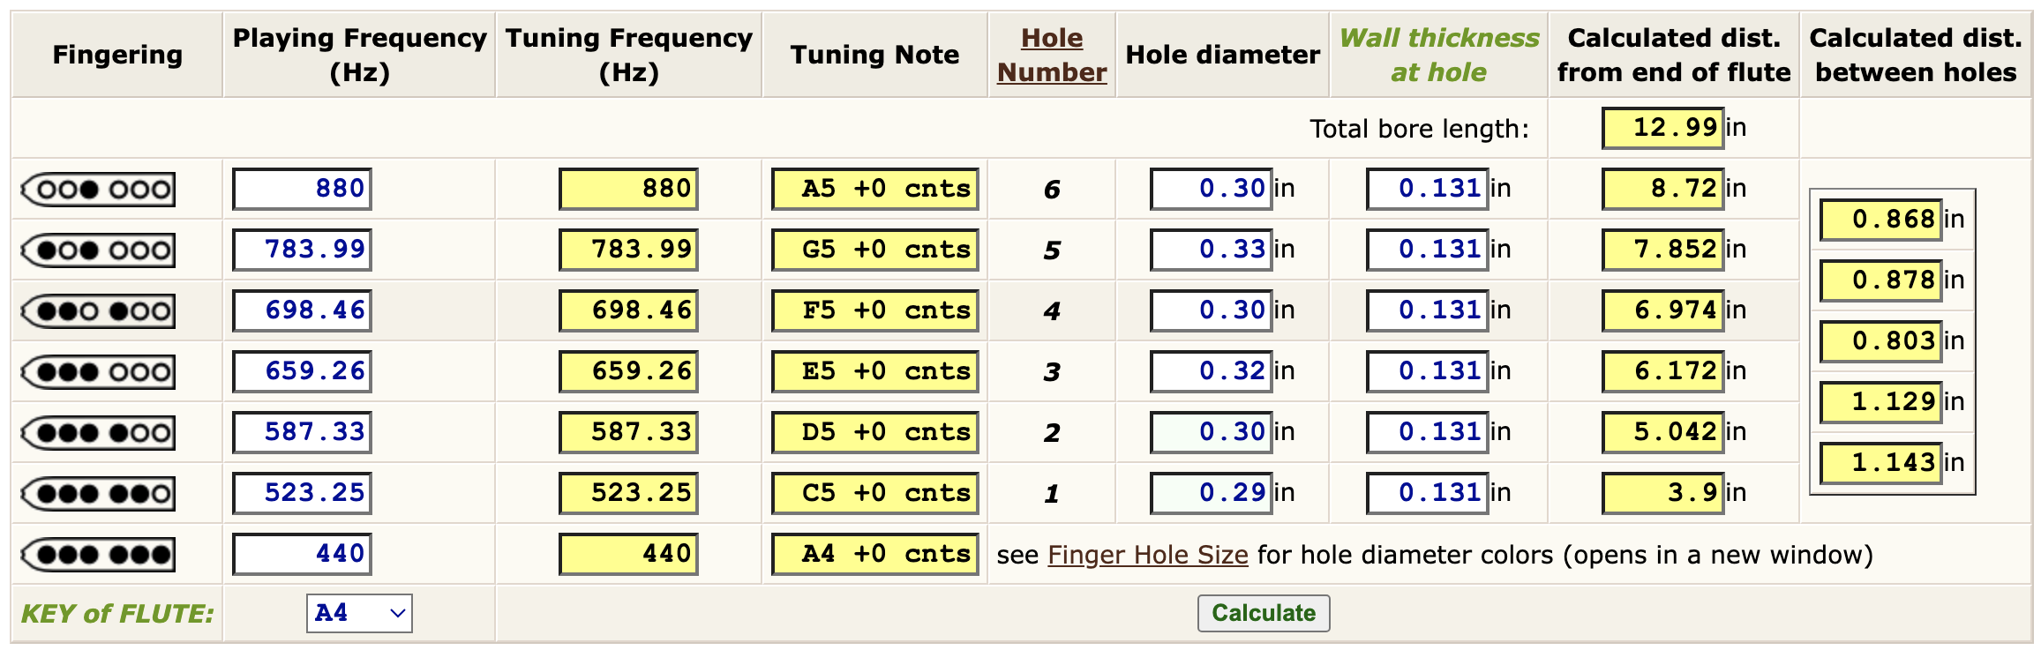
Task: Click the G5 fingering diagram icon
Action: tap(97, 250)
